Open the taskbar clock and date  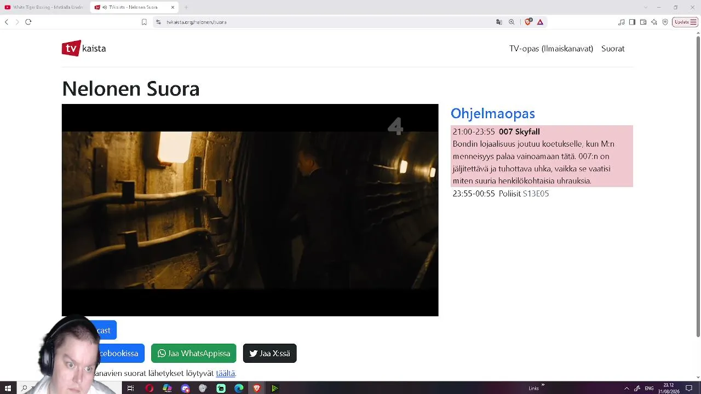tap(669, 389)
